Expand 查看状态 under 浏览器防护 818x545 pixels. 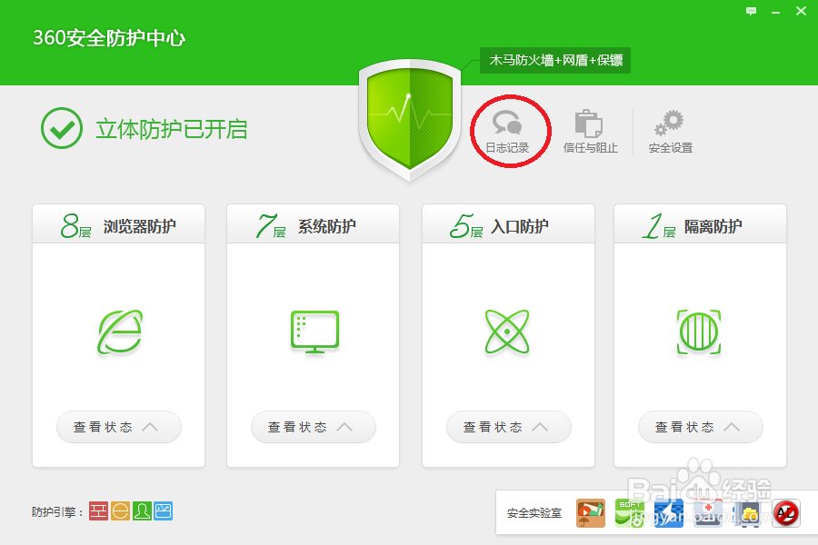[x=119, y=427]
